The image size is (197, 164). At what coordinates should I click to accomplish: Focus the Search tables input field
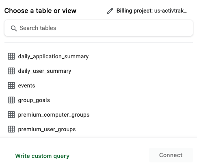coord(99,28)
